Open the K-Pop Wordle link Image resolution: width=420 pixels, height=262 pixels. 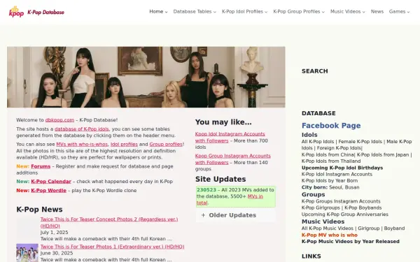coord(49,191)
